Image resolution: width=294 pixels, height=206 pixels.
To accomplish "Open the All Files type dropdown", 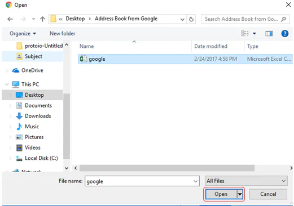I will point(246,181).
